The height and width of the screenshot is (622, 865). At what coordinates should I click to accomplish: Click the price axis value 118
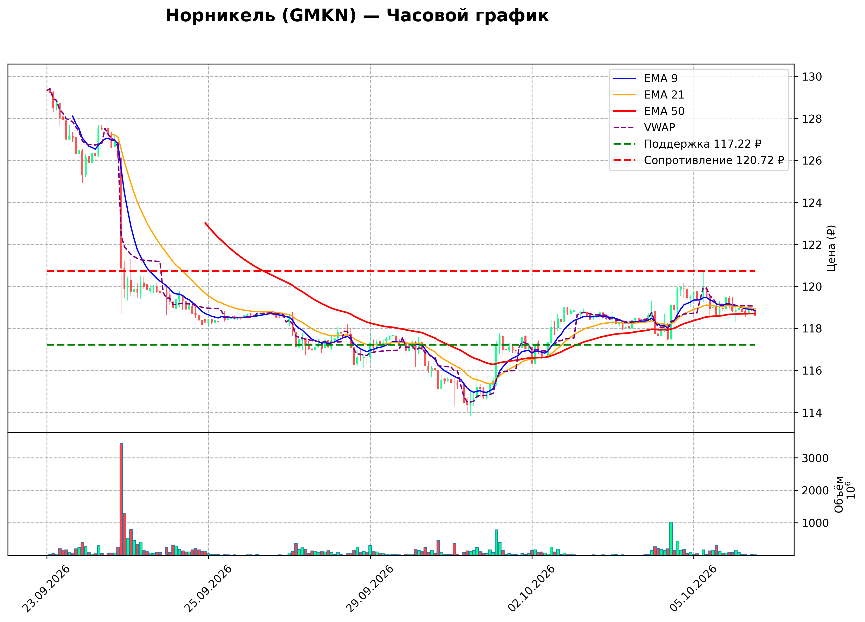812,329
